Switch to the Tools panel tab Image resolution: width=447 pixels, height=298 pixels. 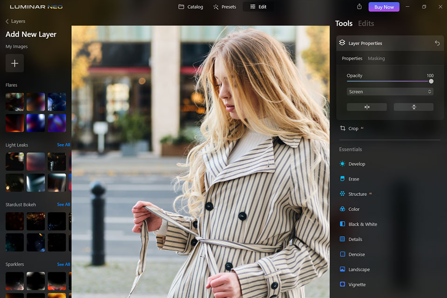pyautogui.click(x=344, y=23)
